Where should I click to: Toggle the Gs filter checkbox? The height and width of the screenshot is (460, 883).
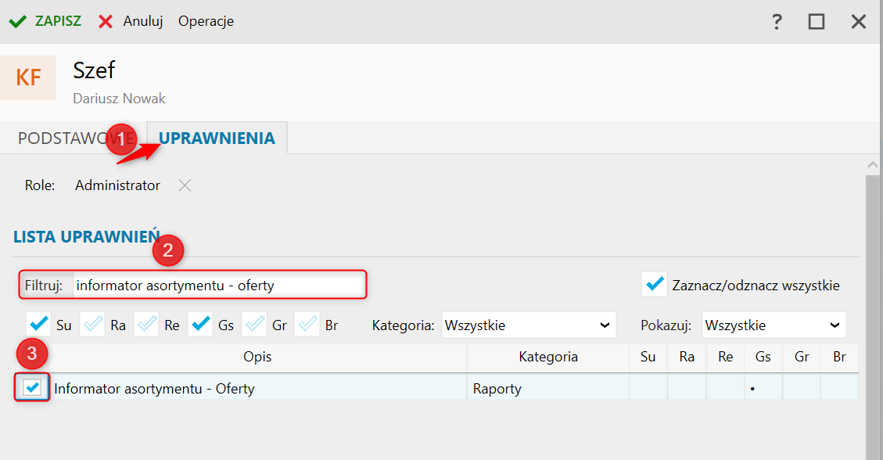click(x=201, y=325)
